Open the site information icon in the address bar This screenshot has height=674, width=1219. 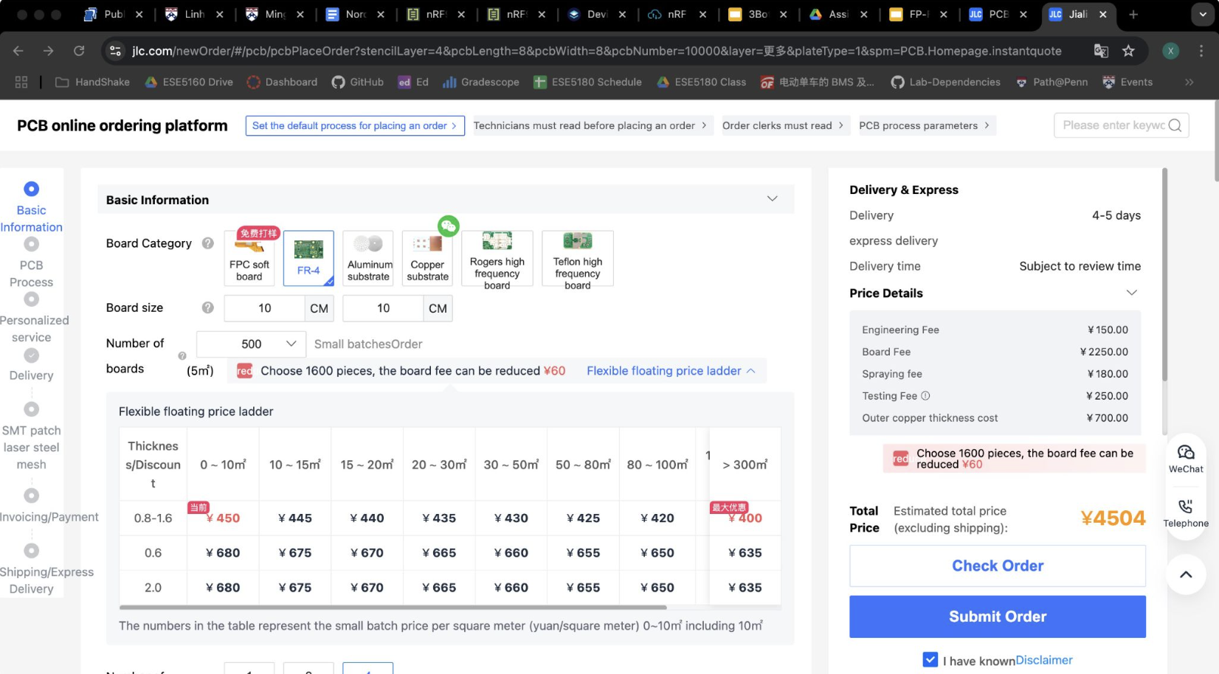point(115,51)
